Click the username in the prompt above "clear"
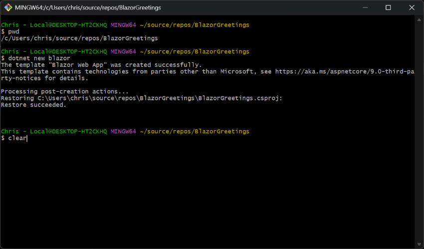Image resolution: width=424 pixels, height=249 pixels. point(10,131)
